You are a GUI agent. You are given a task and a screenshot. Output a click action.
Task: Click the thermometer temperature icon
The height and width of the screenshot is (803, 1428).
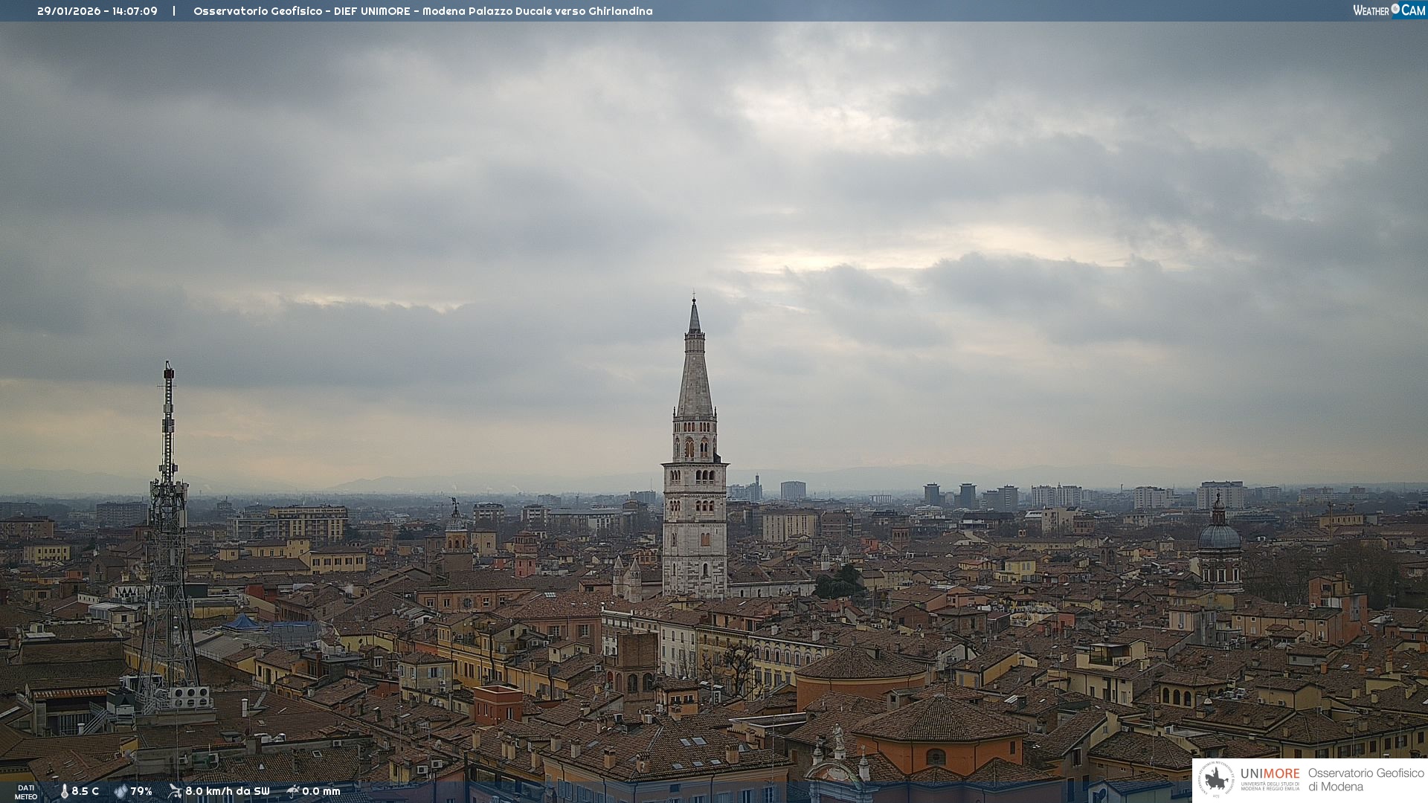[65, 791]
